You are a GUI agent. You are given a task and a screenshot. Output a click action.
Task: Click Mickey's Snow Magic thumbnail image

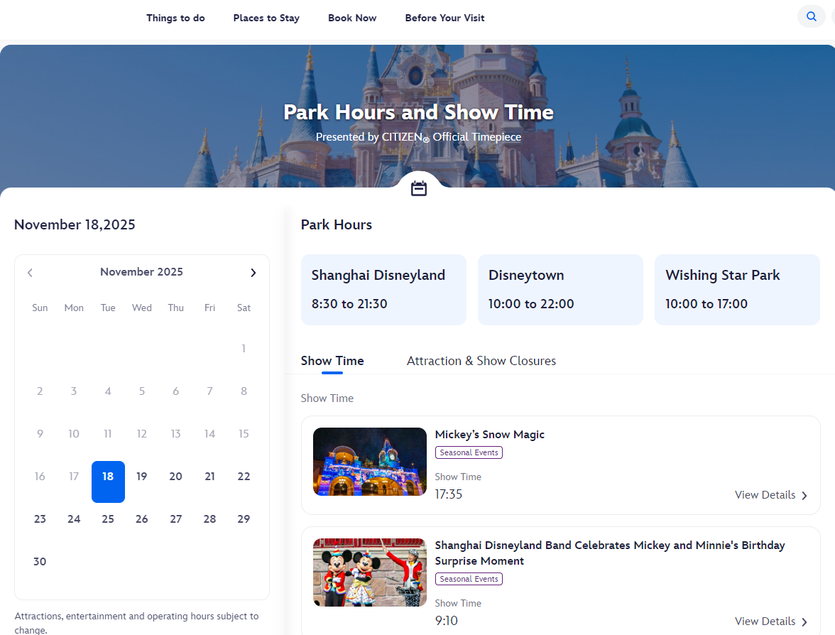point(369,462)
